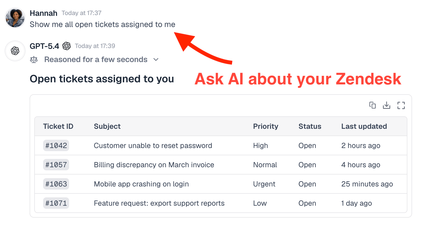The height and width of the screenshot is (228, 424).
Task: Click the Ticket ID column header
Action: [x=58, y=126]
